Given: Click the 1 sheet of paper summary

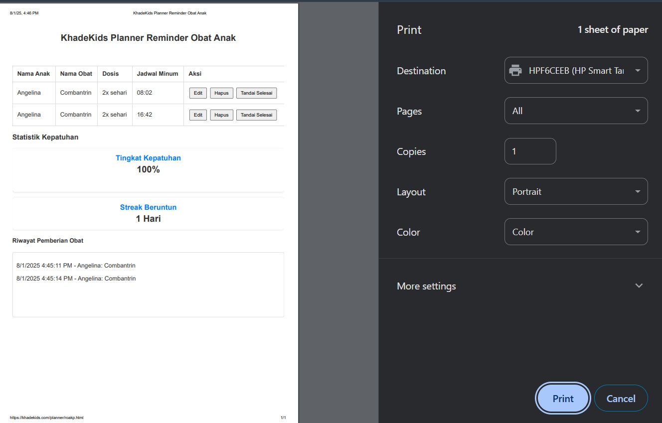Looking at the screenshot, I should [x=613, y=30].
